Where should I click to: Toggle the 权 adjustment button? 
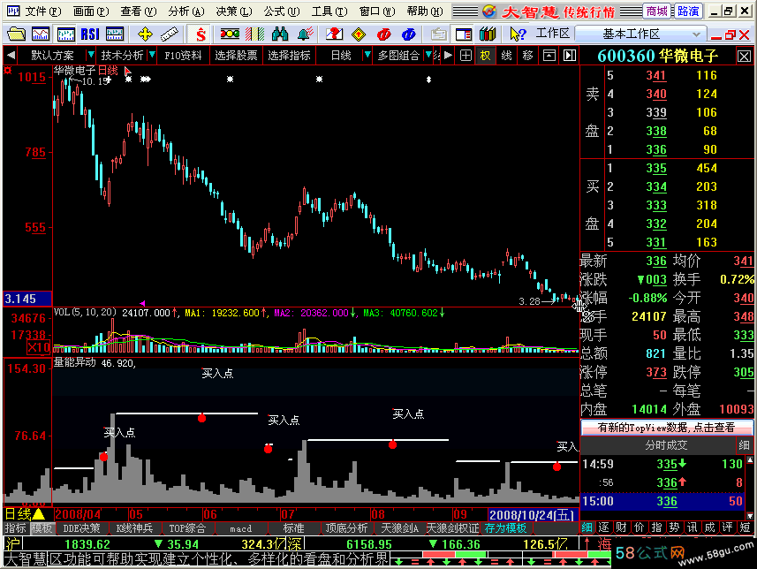[x=485, y=56]
